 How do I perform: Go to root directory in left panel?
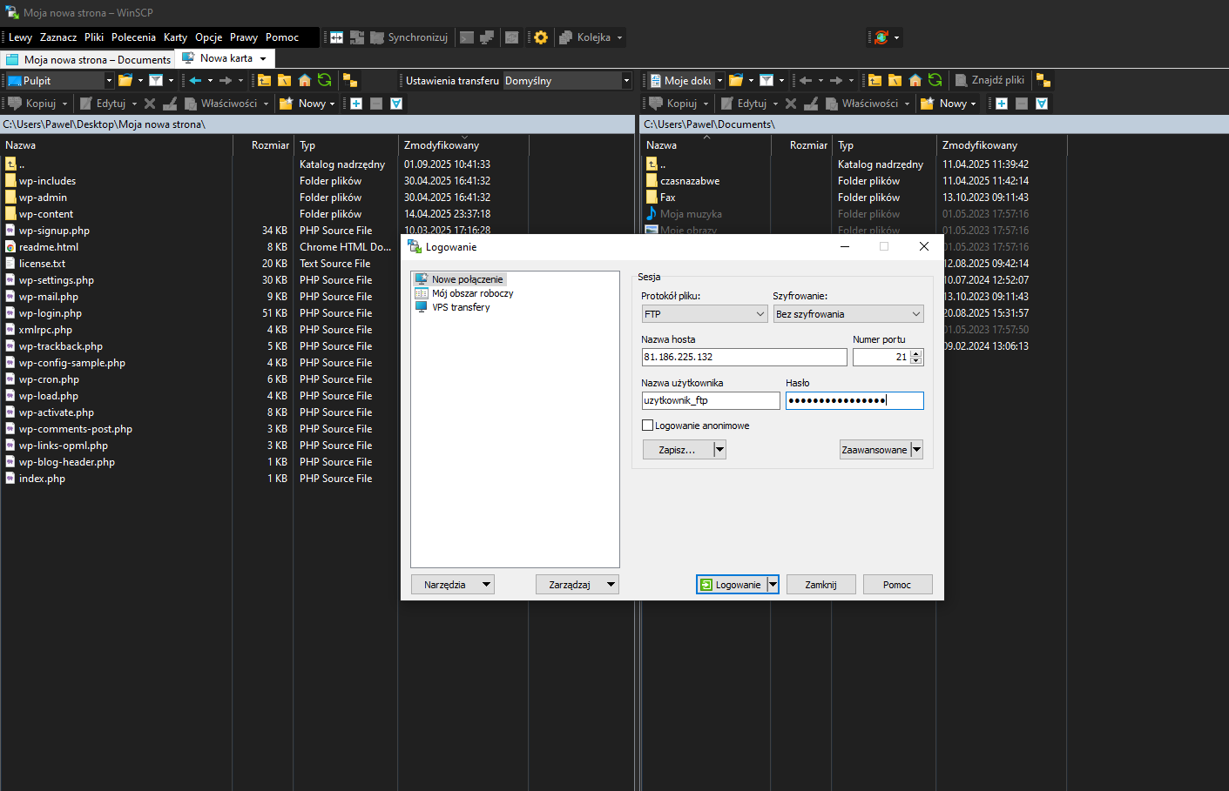tap(284, 80)
